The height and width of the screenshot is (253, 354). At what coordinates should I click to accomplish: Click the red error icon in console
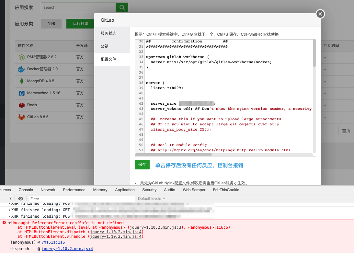click(4, 223)
